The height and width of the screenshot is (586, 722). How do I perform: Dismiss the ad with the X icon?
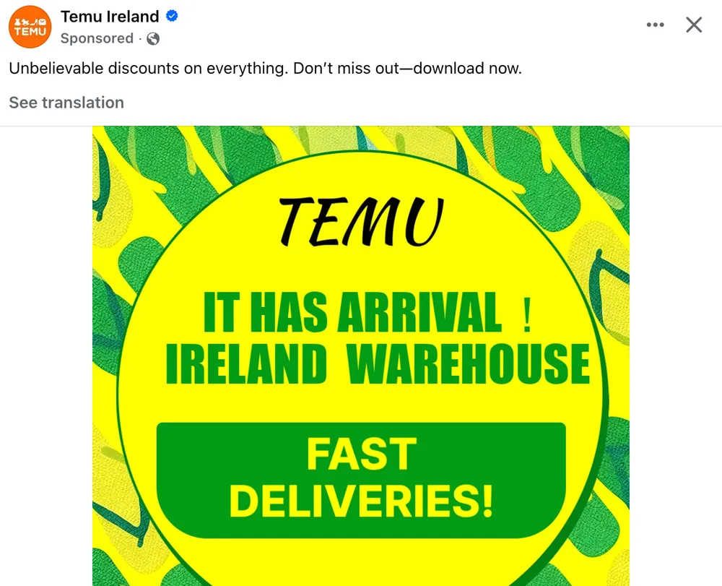pyautogui.click(x=694, y=25)
